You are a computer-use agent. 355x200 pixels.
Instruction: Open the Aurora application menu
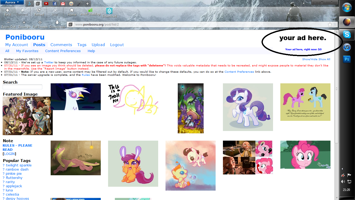[12, 2]
